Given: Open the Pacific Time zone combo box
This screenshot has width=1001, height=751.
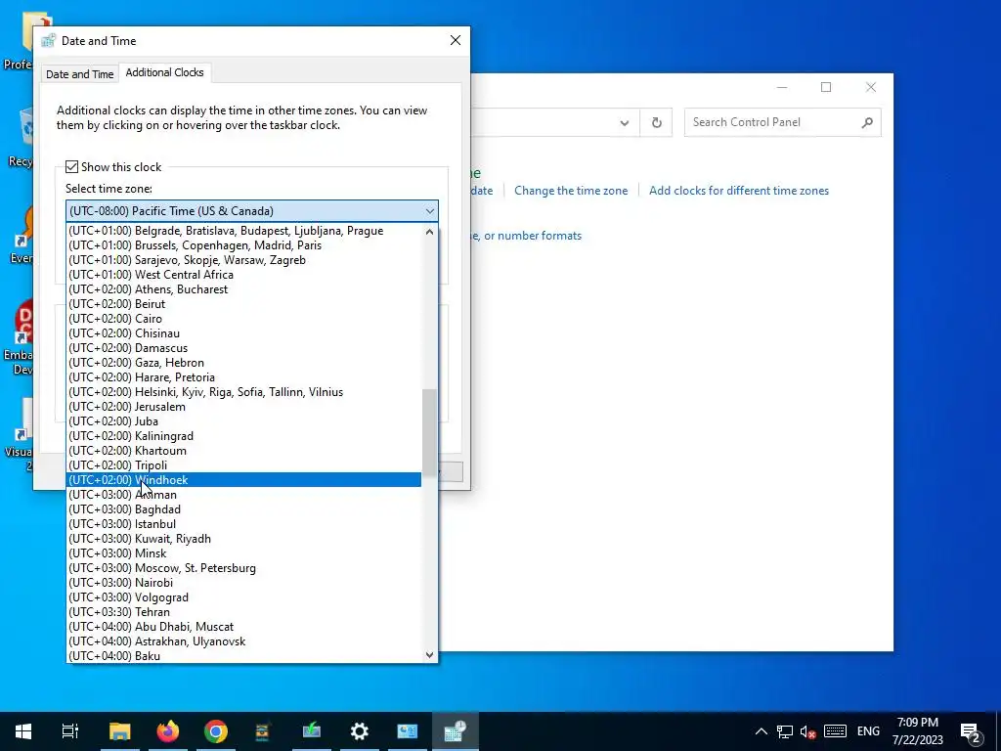Looking at the screenshot, I should click(252, 211).
